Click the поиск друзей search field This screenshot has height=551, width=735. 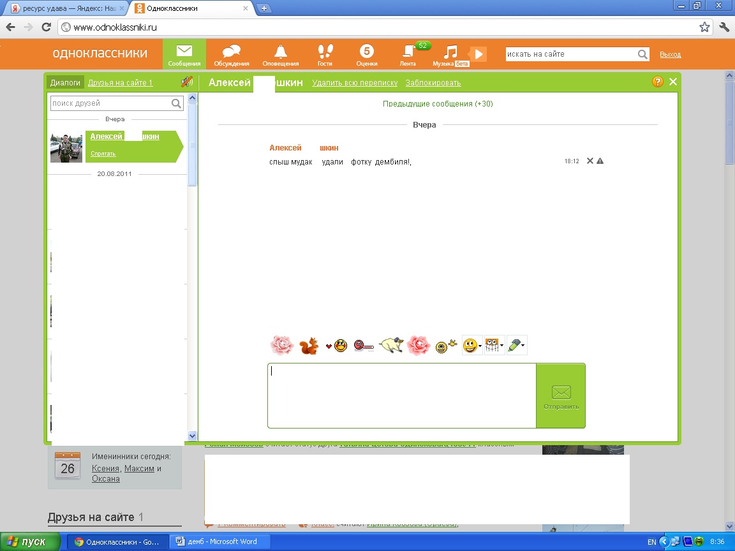pyautogui.click(x=110, y=103)
